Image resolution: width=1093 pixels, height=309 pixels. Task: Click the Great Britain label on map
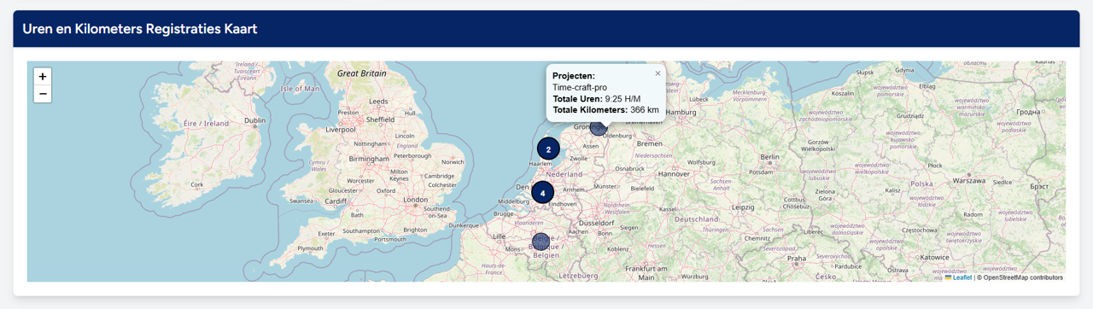[361, 73]
